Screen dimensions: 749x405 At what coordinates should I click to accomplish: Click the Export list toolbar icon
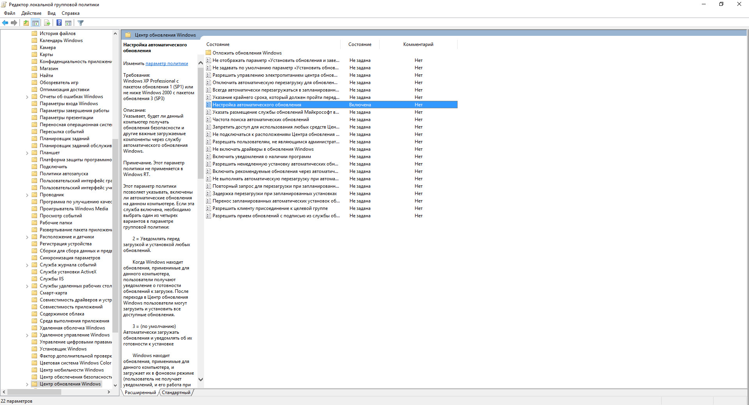tap(47, 23)
